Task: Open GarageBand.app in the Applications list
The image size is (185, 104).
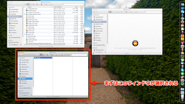Action: point(32,9)
